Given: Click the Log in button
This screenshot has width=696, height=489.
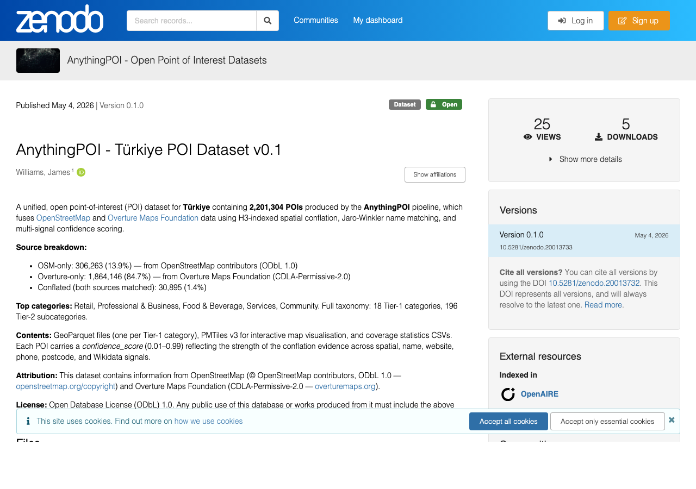Looking at the screenshot, I should [576, 21].
